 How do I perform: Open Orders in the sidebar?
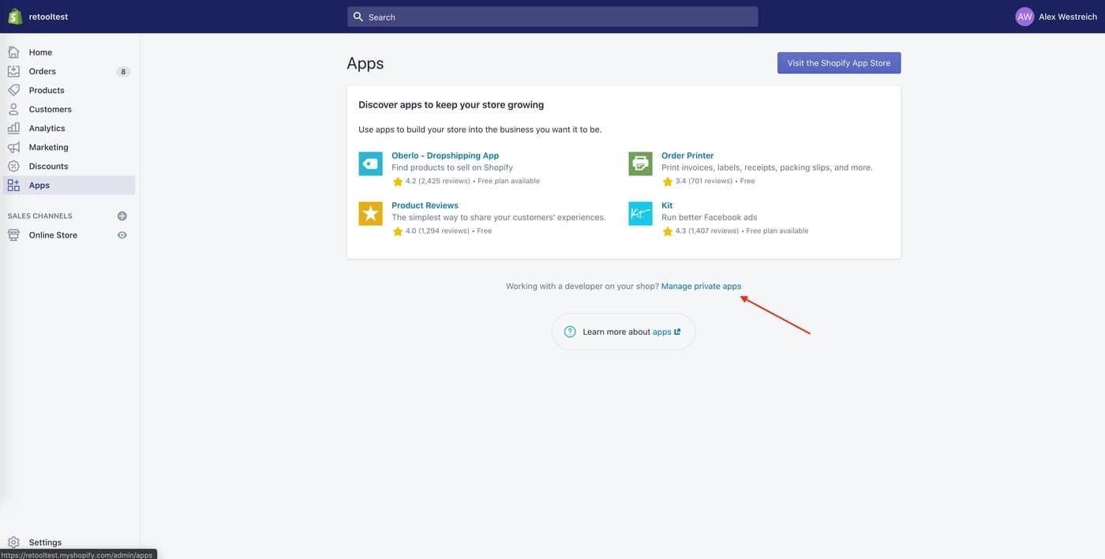tap(43, 71)
